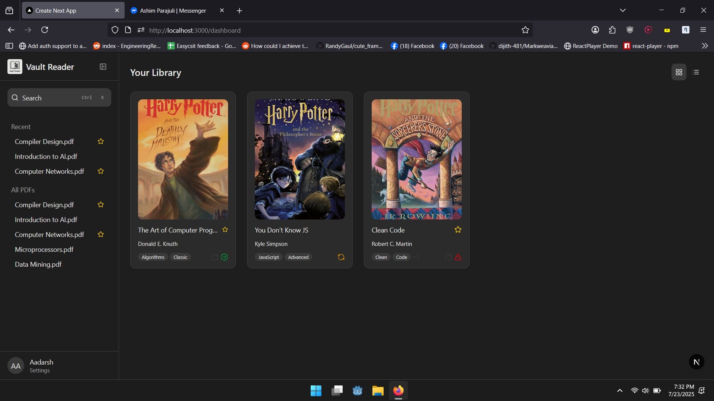Click the file icon on Clean Code card
The image size is (714, 401).
tap(448, 257)
